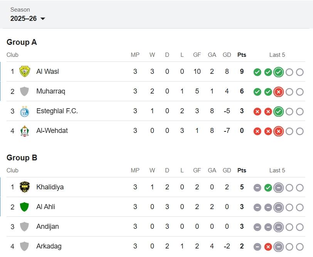This screenshot has height=257, width=313.
Task: Open the Al Ahli club name
Action: click(45, 207)
